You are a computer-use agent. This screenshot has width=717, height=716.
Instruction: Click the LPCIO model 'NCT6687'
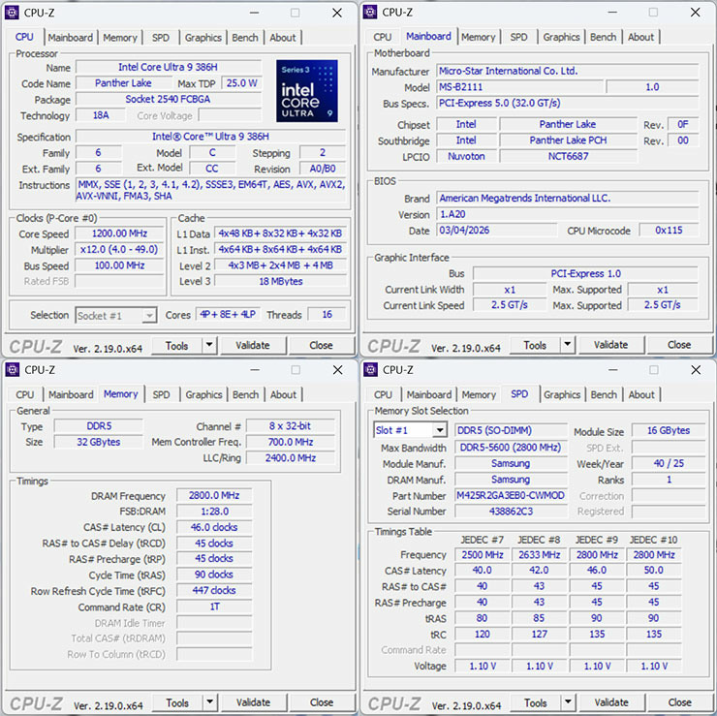pyautogui.click(x=568, y=156)
